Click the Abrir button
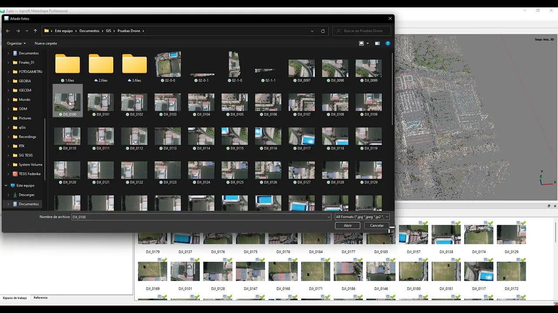 pyautogui.click(x=347, y=226)
